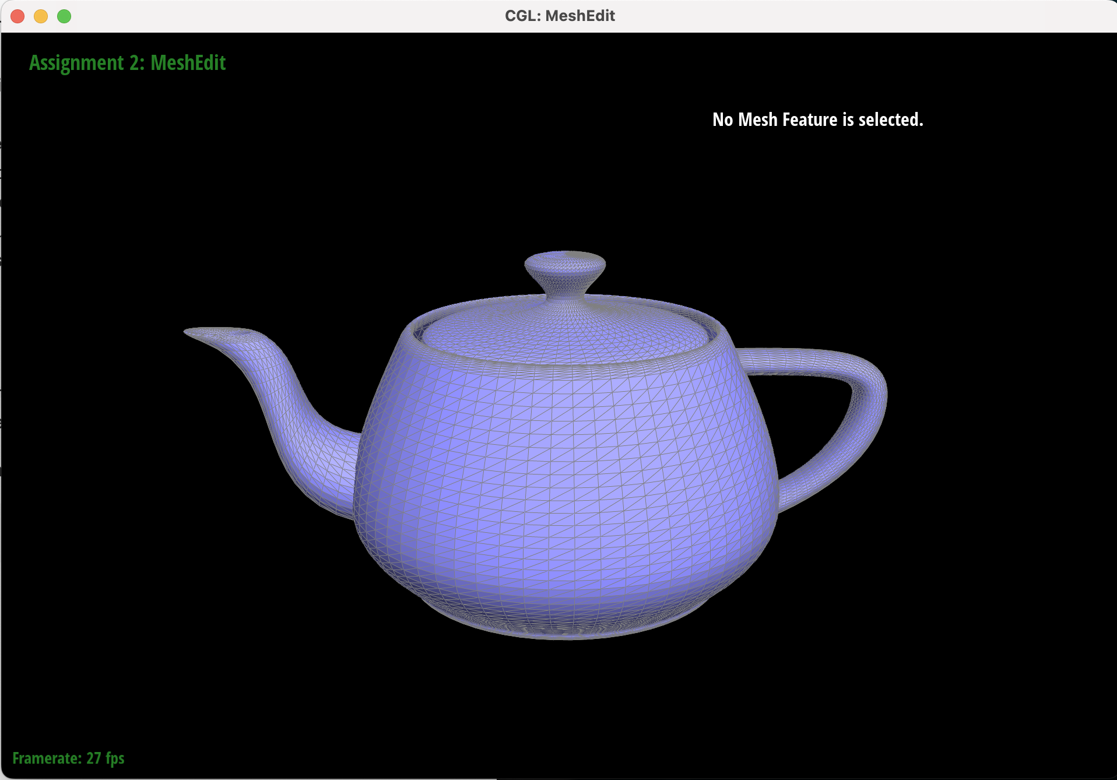Click the teapot lid knob mesh

pos(565,275)
